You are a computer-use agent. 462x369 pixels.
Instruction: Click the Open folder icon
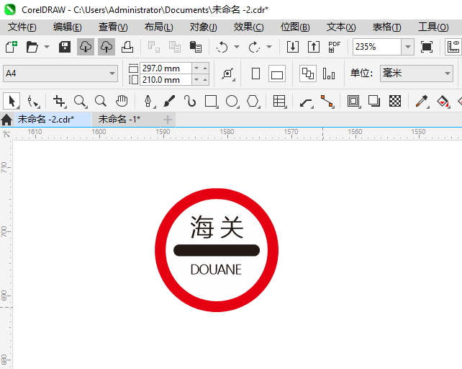click(32, 47)
